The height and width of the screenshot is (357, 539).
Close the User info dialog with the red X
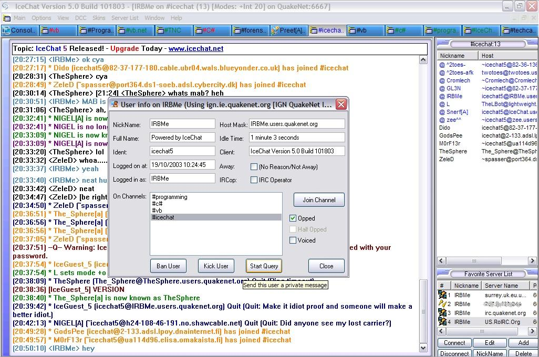click(341, 104)
